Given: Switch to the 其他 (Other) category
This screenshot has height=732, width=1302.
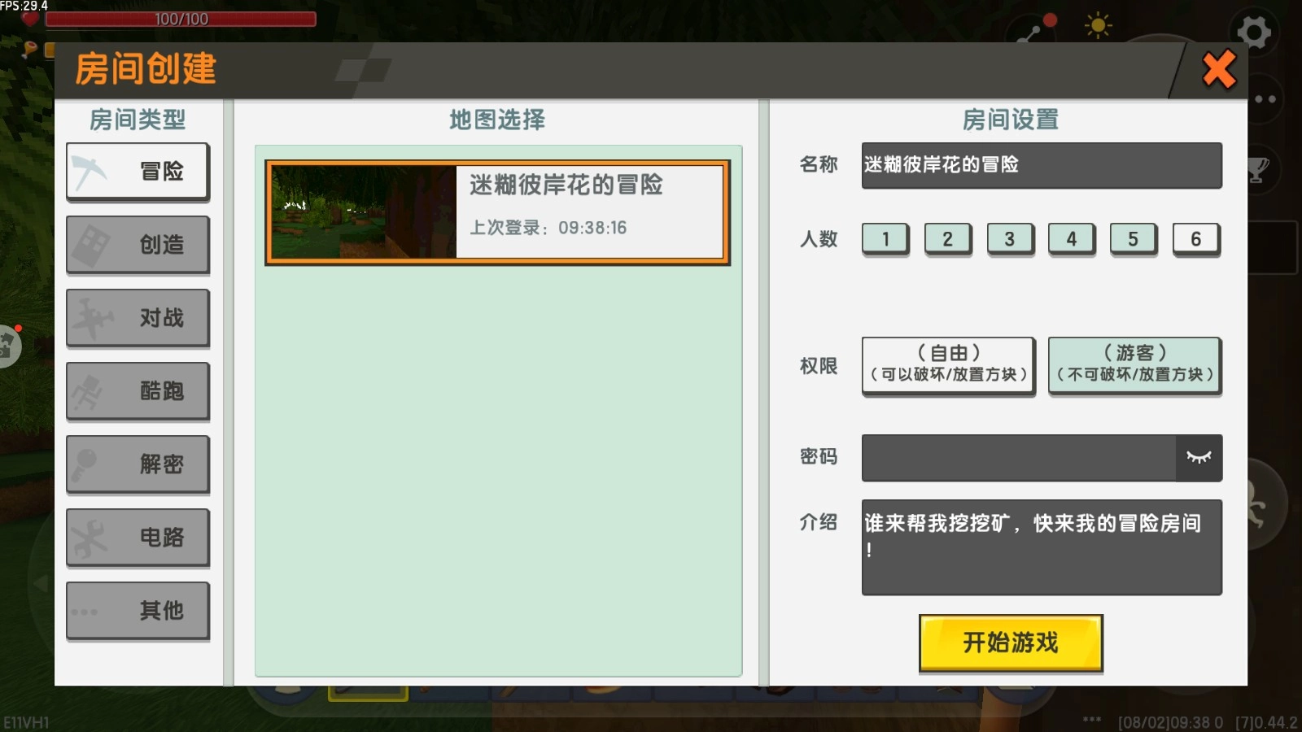Looking at the screenshot, I should point(138,610).
